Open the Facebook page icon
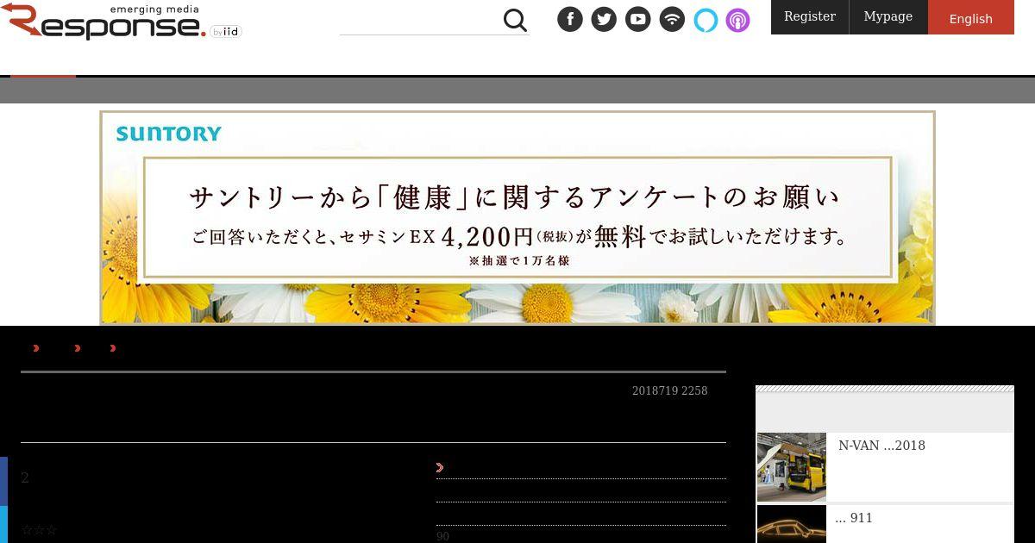This screenshot has height=543, width=1035. 570,19
